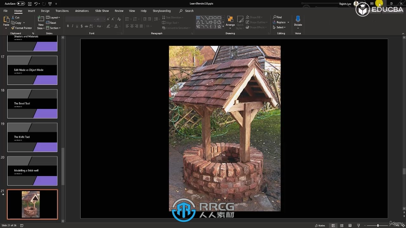Viewport: 406px width, 228px height.
Task: Switch to the Insert tab
Action: [x=31, y=11]
